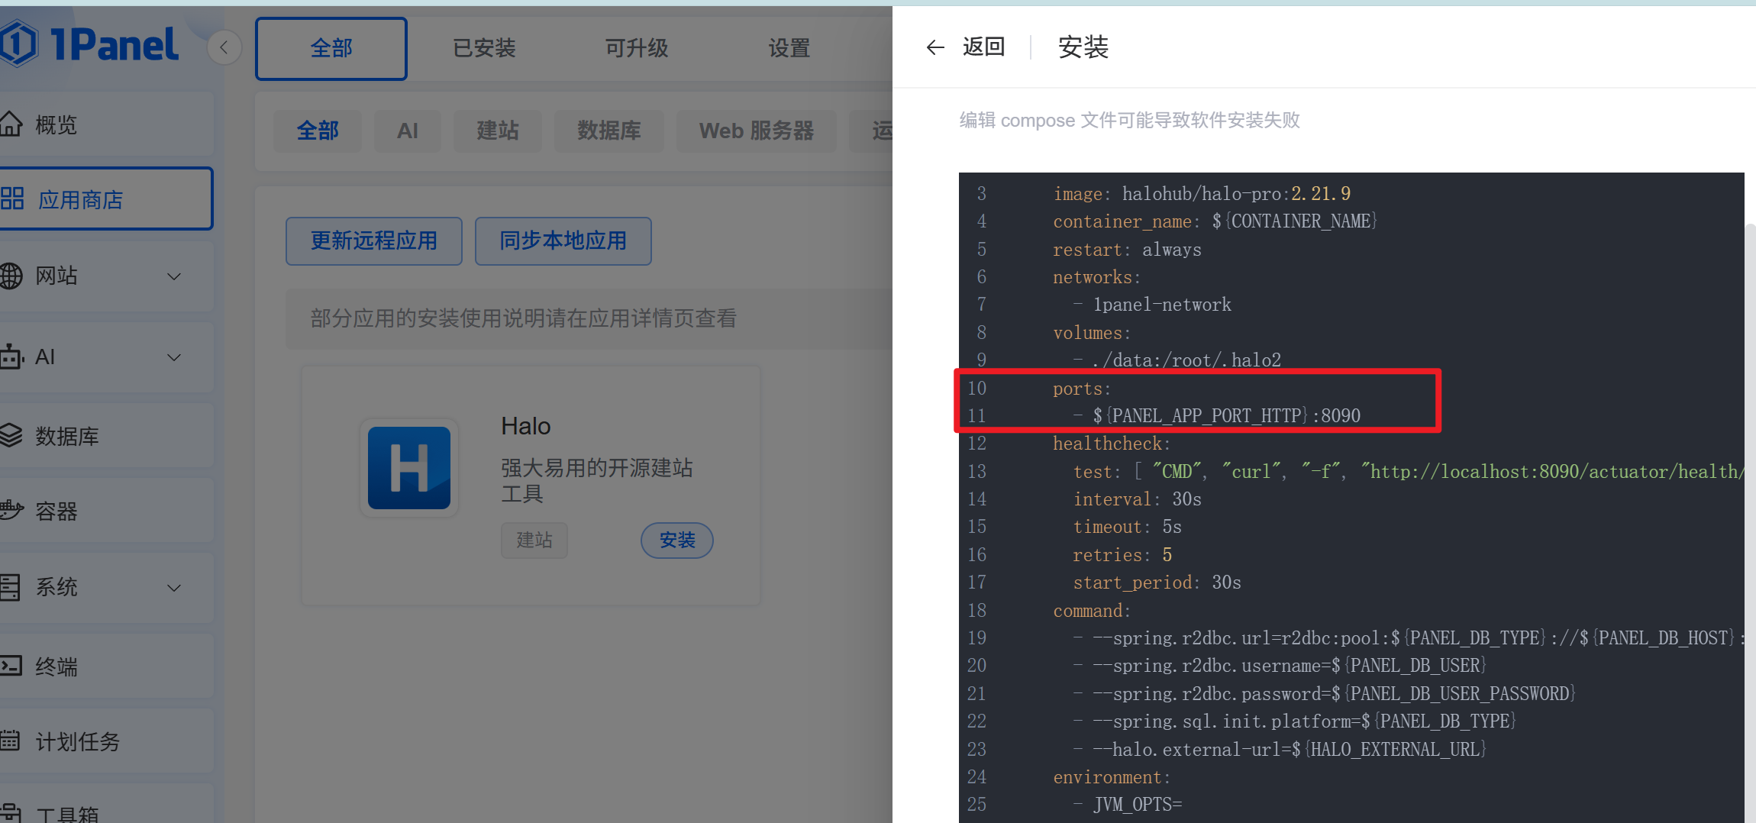Open 应用商店 in the sidebar
1756x823 pixels.
106,198
